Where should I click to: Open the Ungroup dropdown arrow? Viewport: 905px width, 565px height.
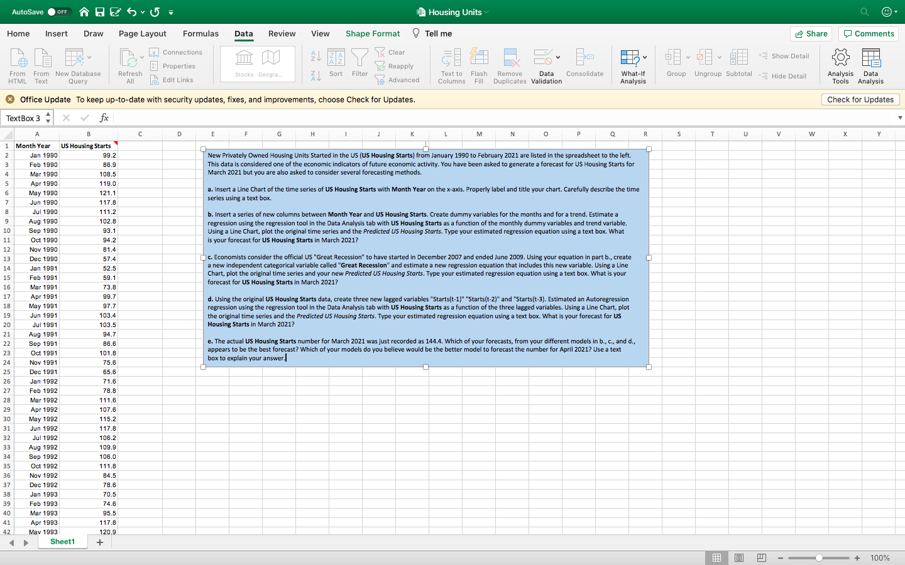719,58
